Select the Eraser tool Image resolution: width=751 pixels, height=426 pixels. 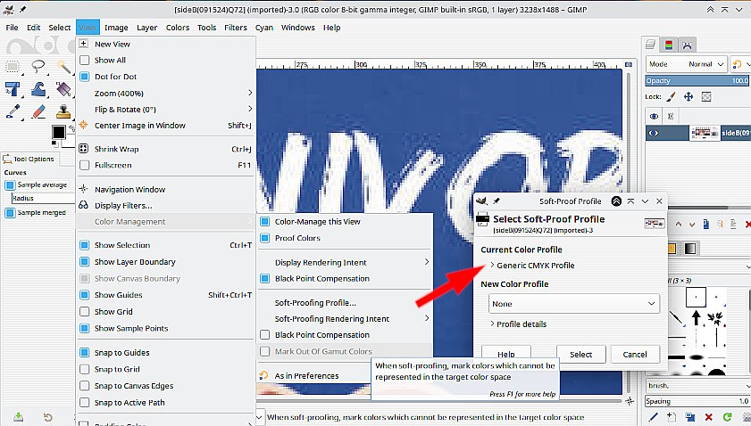point(38,111)
